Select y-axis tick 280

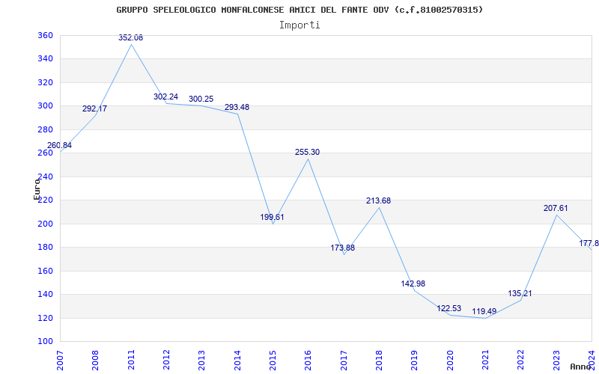point(45,129)
